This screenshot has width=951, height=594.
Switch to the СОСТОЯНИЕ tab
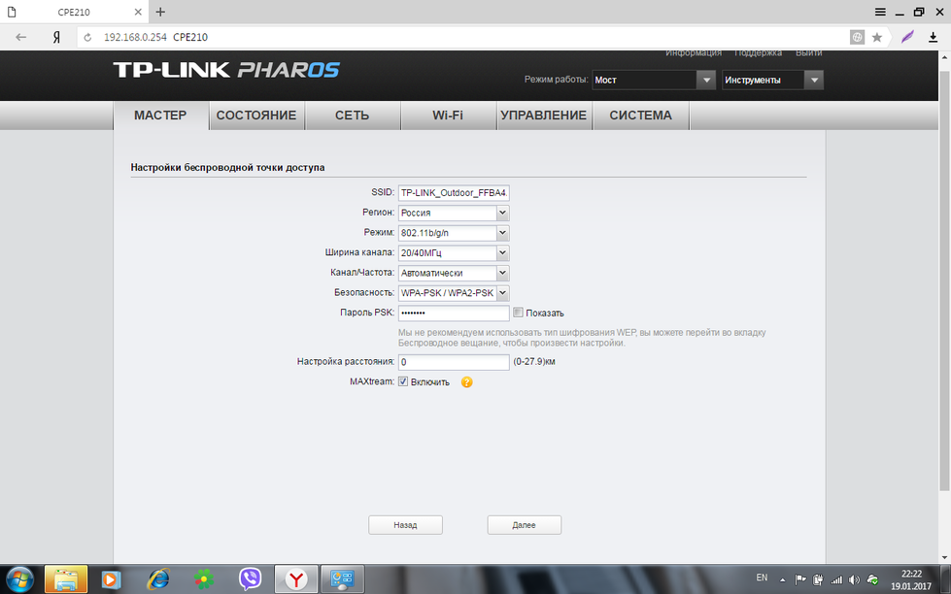[256, 115]
